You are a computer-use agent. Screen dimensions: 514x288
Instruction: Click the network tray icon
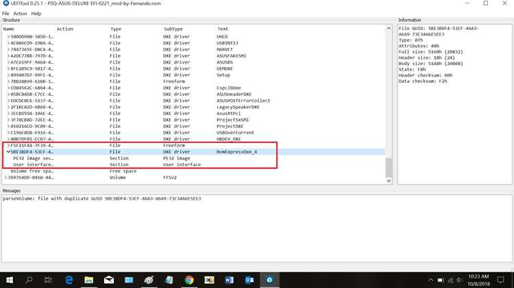[451, 280]
